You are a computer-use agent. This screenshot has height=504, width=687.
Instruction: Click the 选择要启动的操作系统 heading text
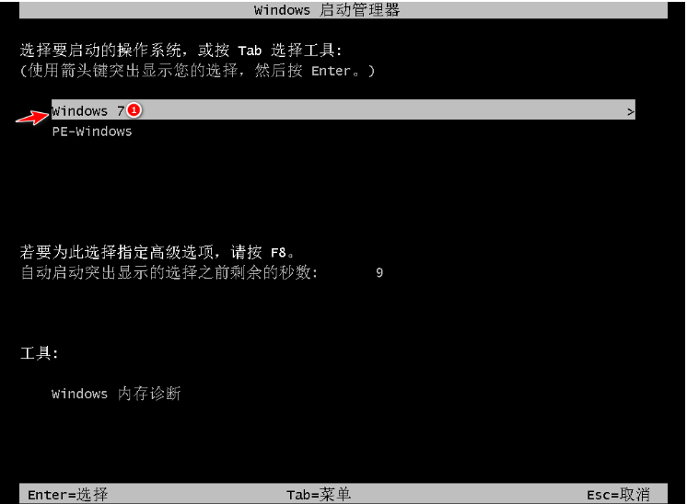(100, 51)
